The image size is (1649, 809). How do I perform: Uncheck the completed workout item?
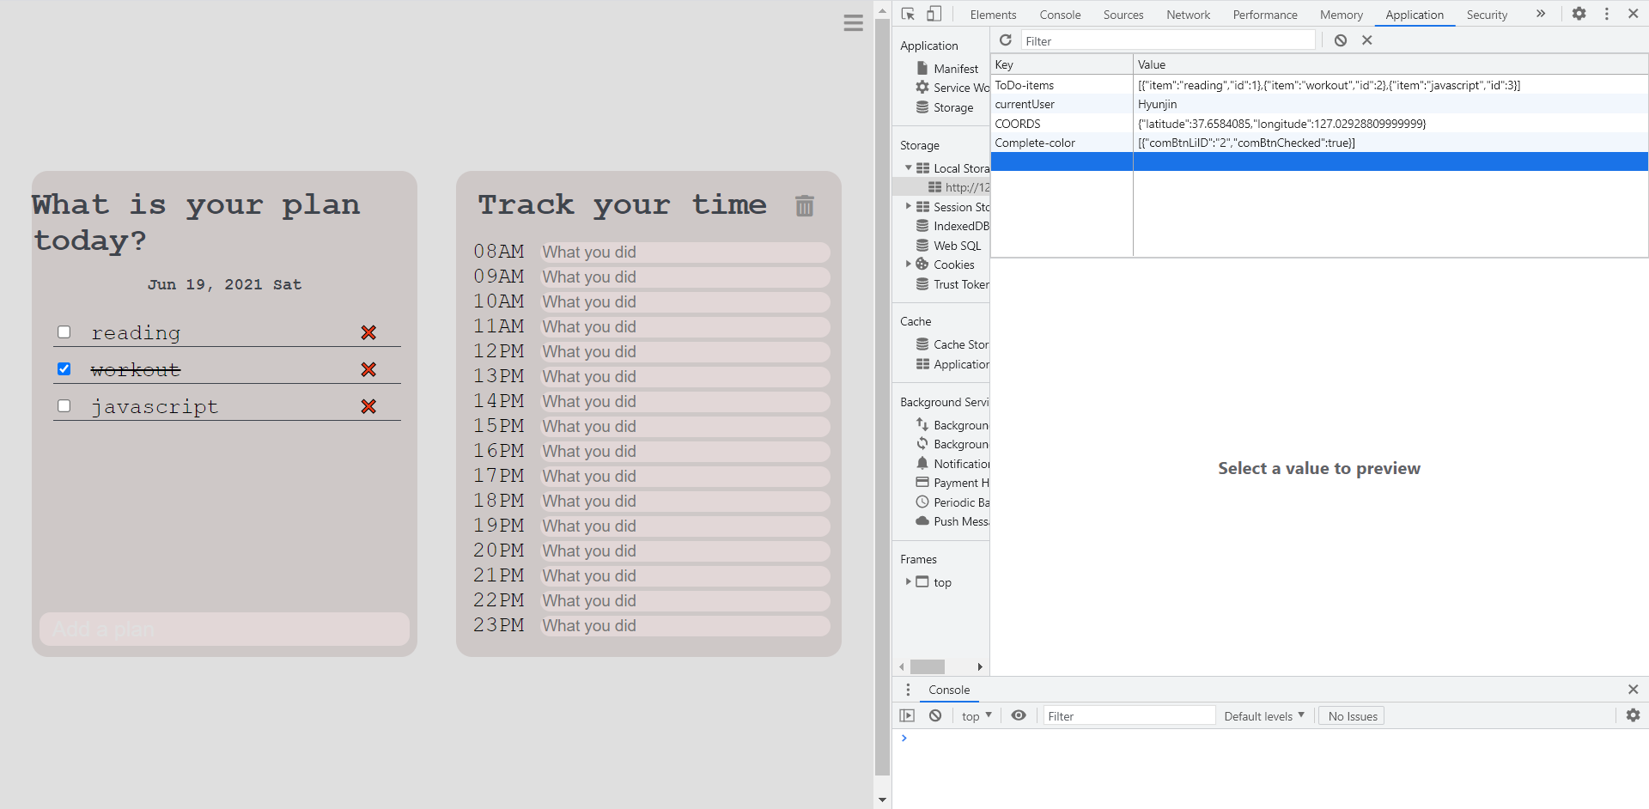(64, 368)
